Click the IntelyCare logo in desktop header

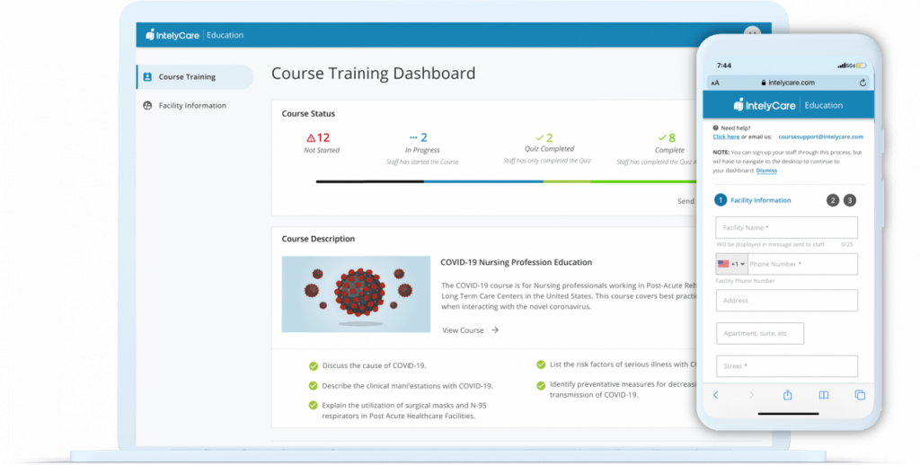point(172,35)
